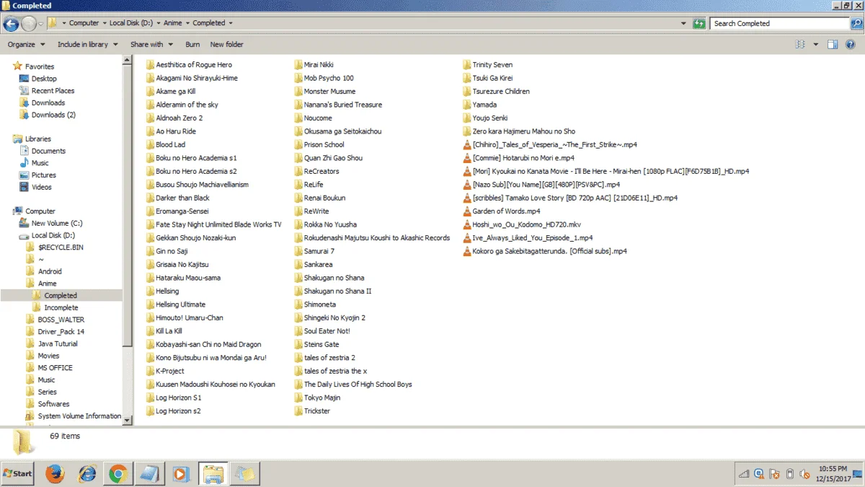The image size is (865, 487).
Task: Open the media player taskbar icon
Action: pos(180,474)
